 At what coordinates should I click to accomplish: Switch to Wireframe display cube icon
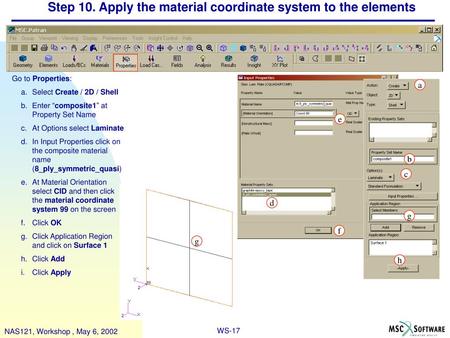pyautogui.click(x=224, y=48)
